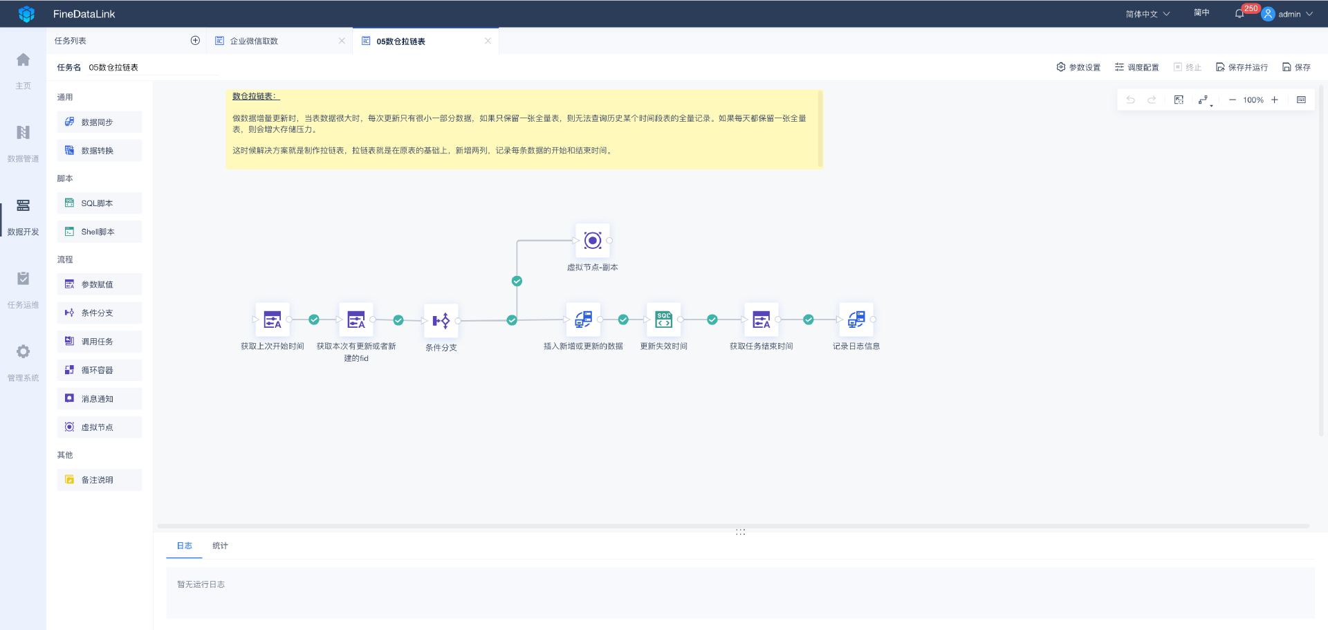Screen dimensions: 1328x630
Task: Select the 更新失效时间 SQL node on the canvas
Action: pyautogui.click(x=664, y=319)
